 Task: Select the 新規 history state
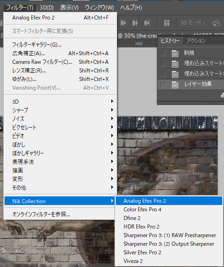pyautogui.click(x=191, y=53)
